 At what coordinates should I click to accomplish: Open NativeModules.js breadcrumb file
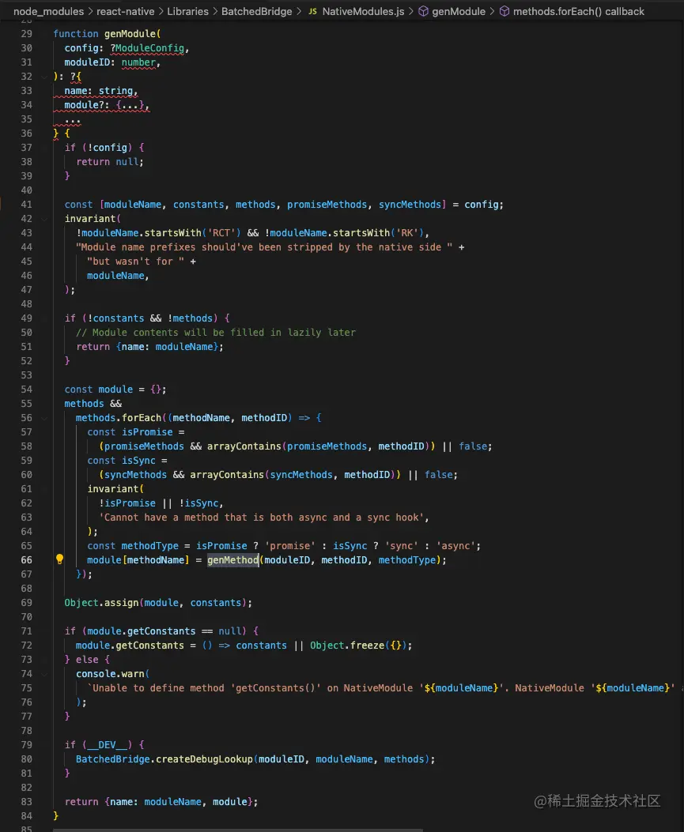[363, 11]
